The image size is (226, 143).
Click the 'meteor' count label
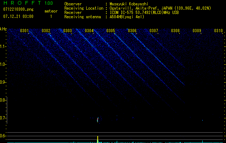51,11
